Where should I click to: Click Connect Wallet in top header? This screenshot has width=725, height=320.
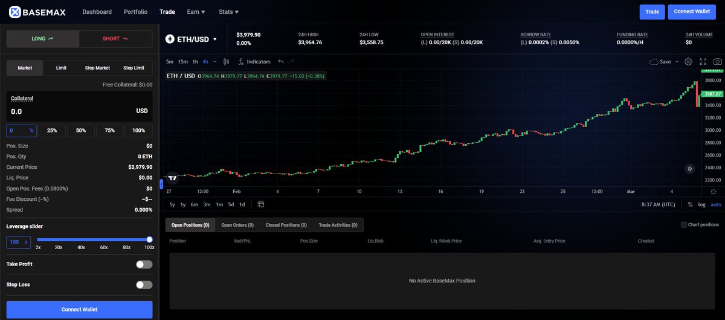[x=692, y=11]
